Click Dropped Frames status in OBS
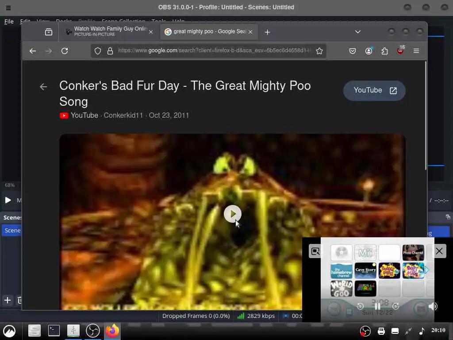The image size is (453, 340). tap(196, 316)
